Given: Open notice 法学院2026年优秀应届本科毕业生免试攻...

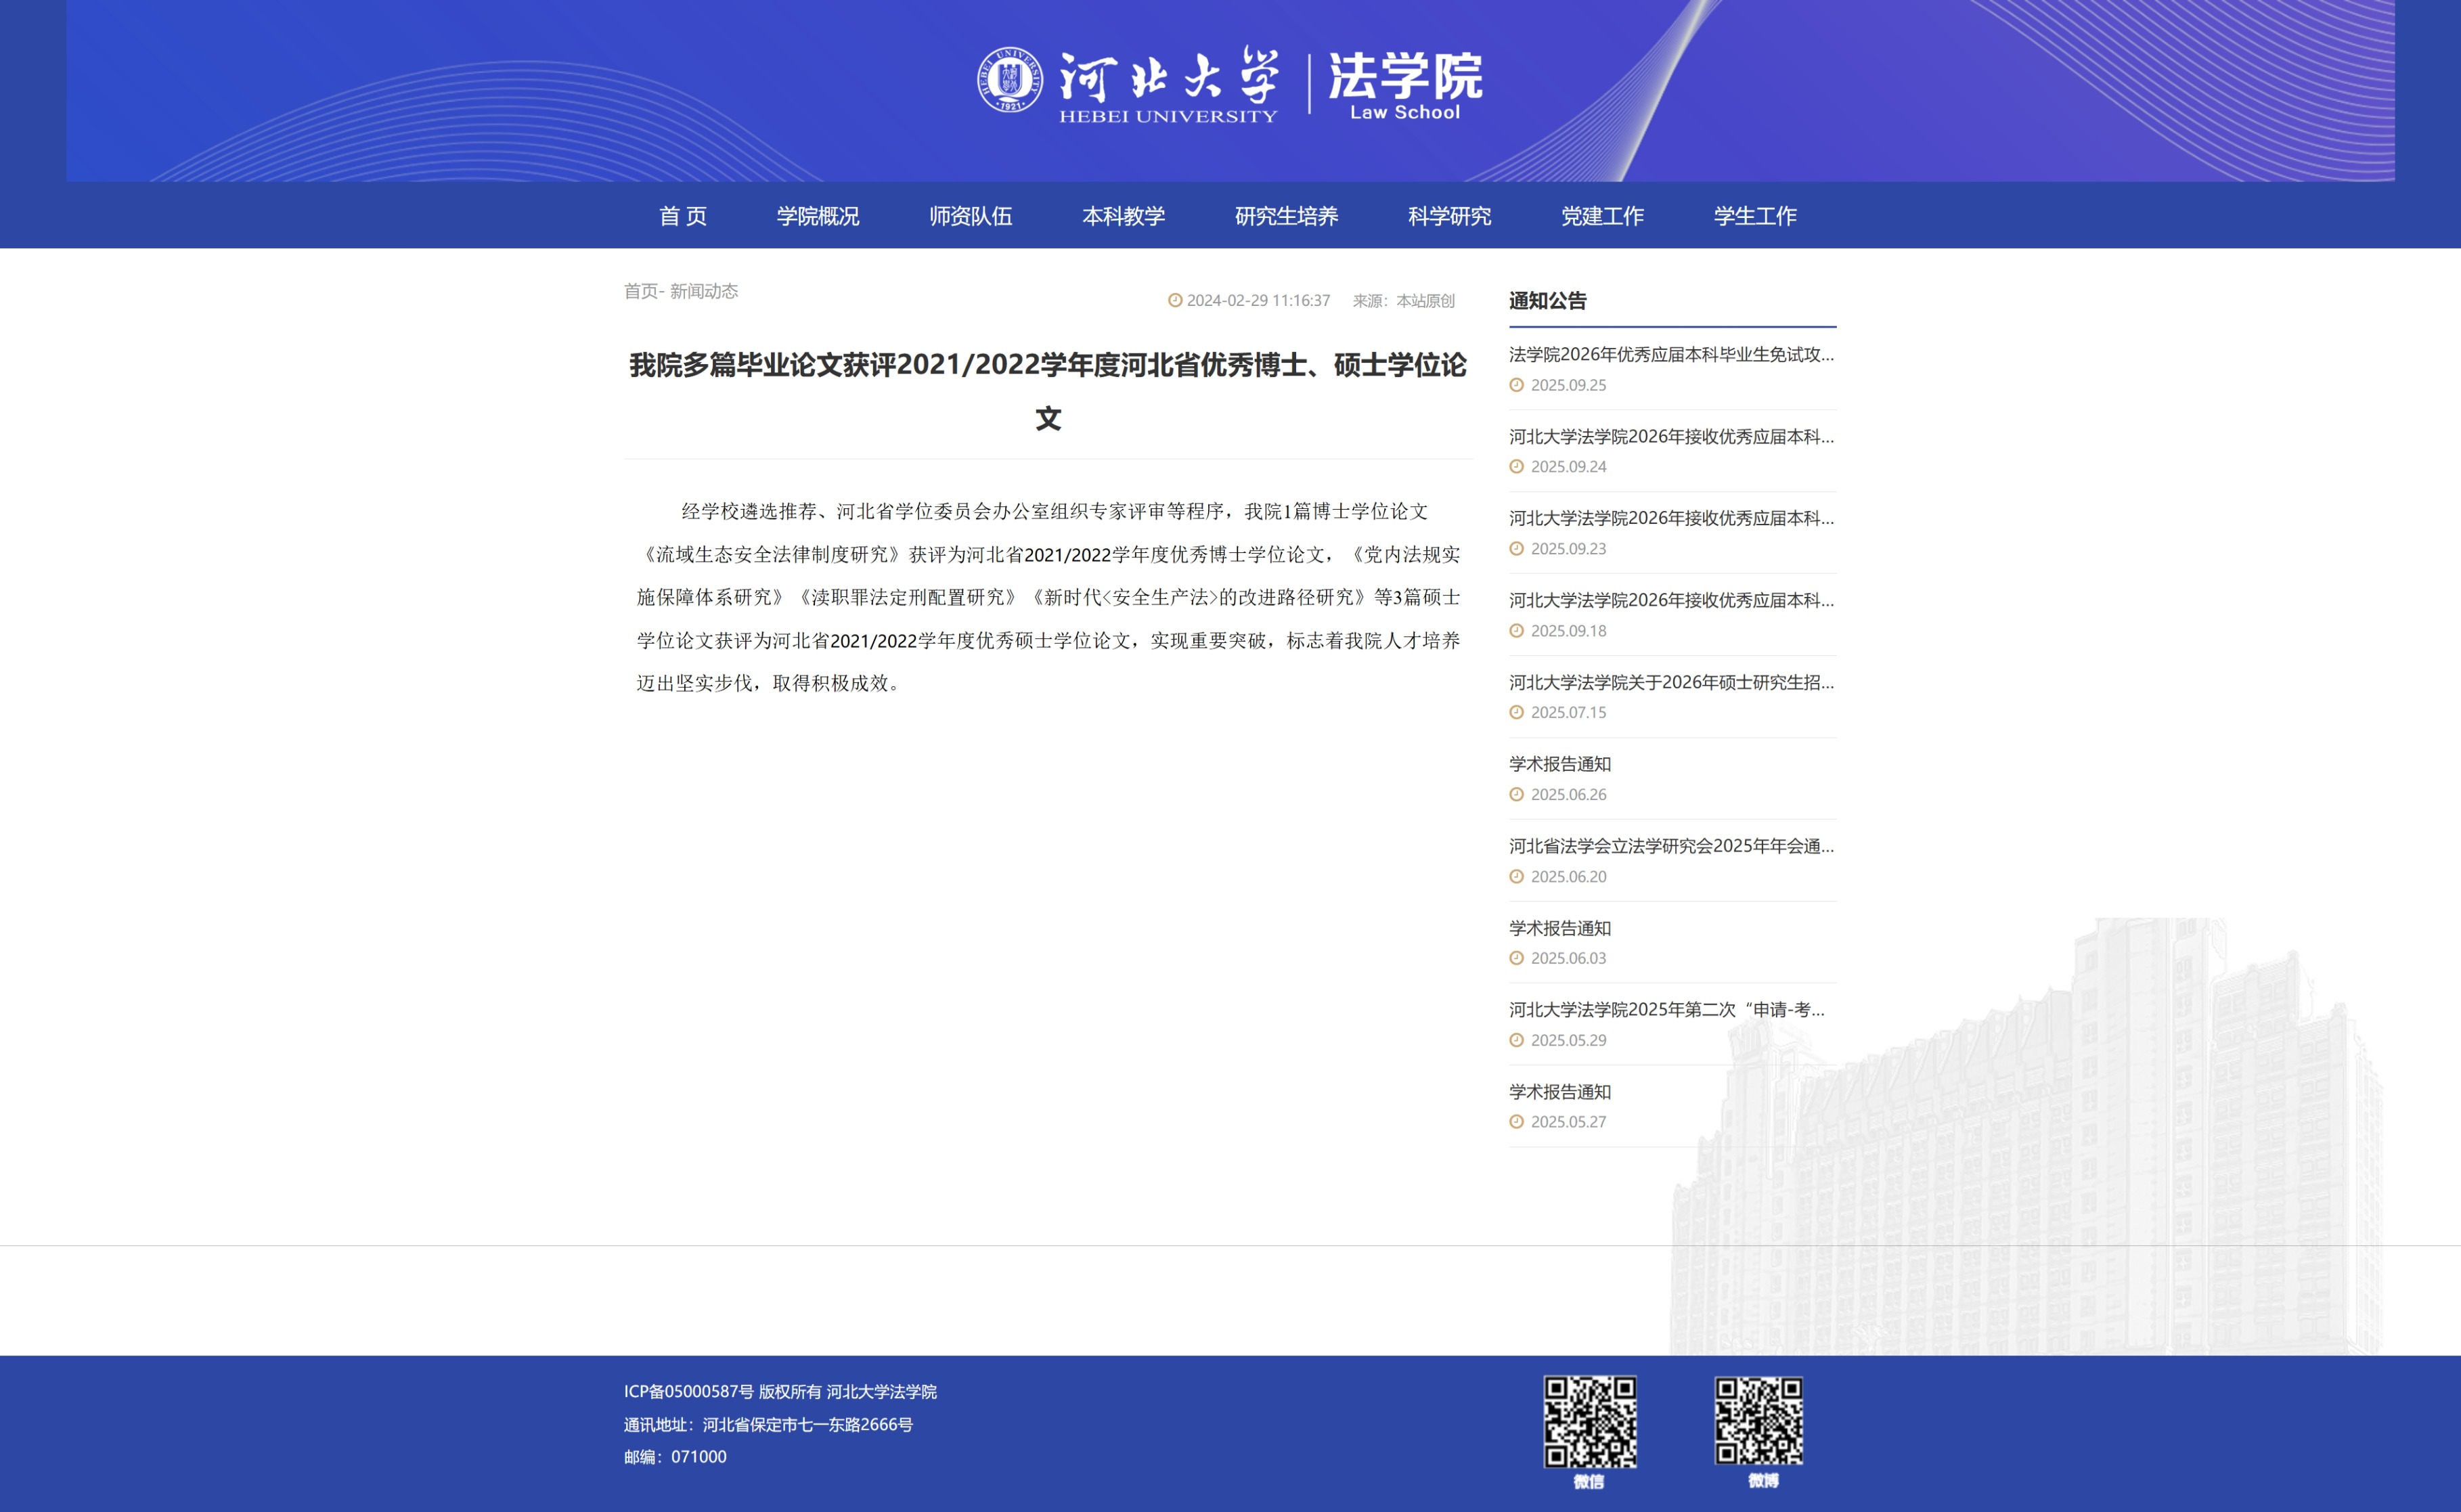Looking at the screenshot, I should pyautogui.click(x=1671, y=355).
